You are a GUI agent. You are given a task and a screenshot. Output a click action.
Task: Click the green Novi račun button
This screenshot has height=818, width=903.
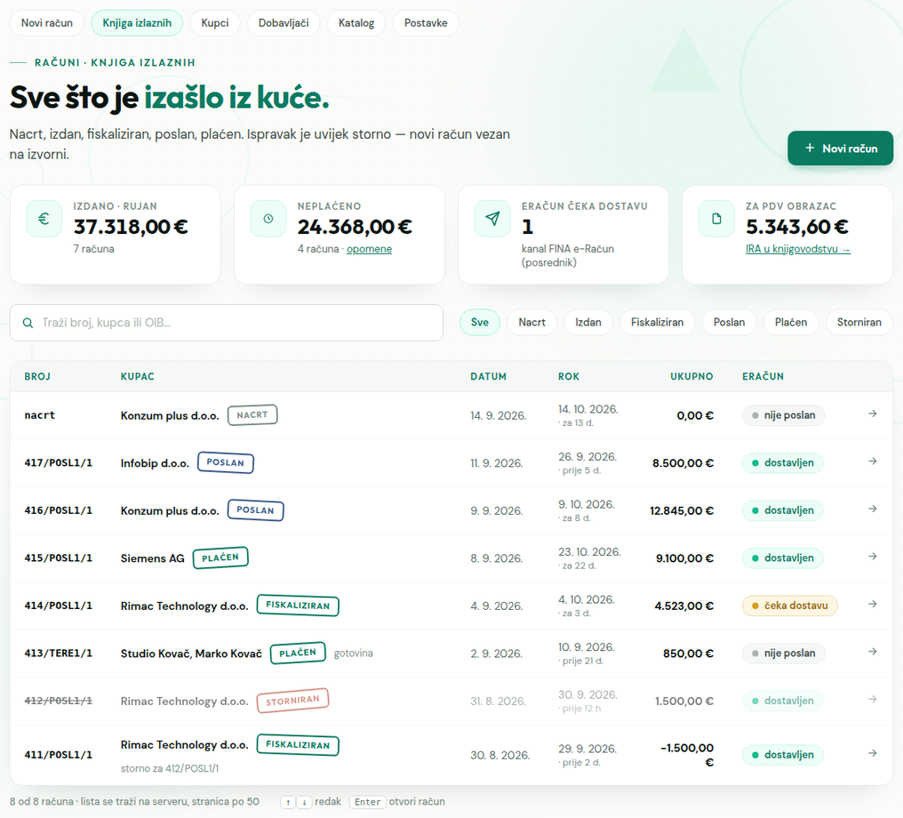pos(840,148)
